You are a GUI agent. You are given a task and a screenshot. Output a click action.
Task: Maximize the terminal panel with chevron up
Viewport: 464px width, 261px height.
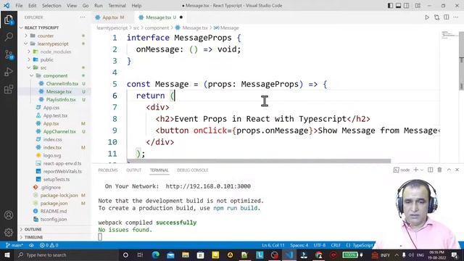coord(449,170)
